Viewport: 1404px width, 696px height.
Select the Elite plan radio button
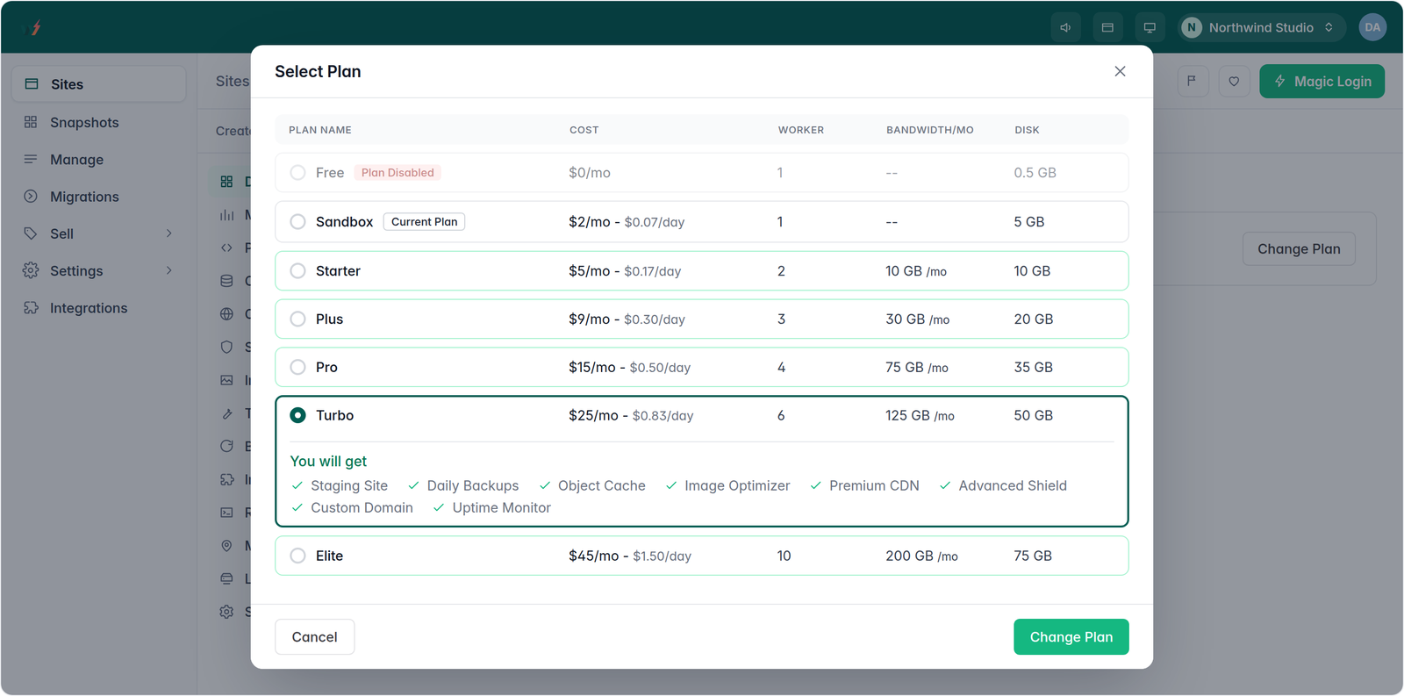tap(298, 556)
